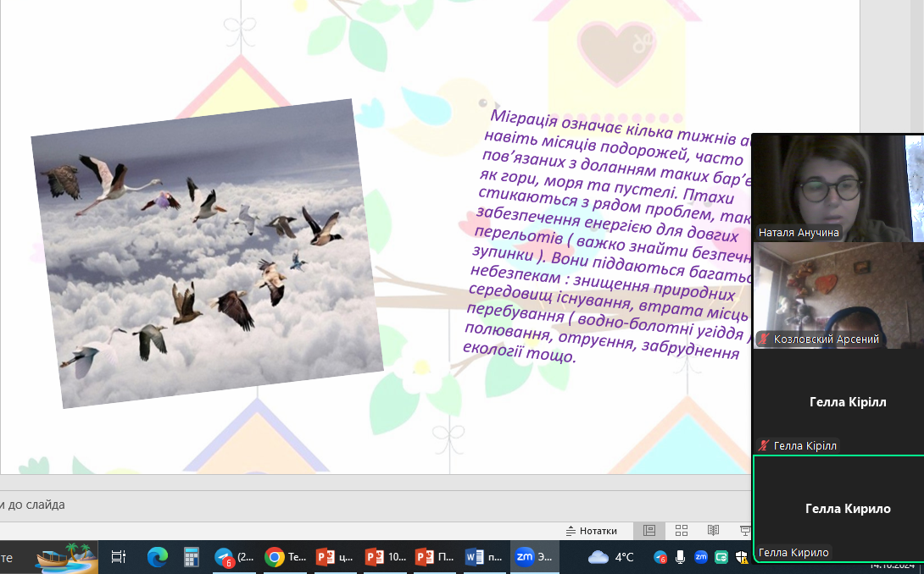
Task: Open the weather widget showing 4°C
Action: click(x=611, y=557)
